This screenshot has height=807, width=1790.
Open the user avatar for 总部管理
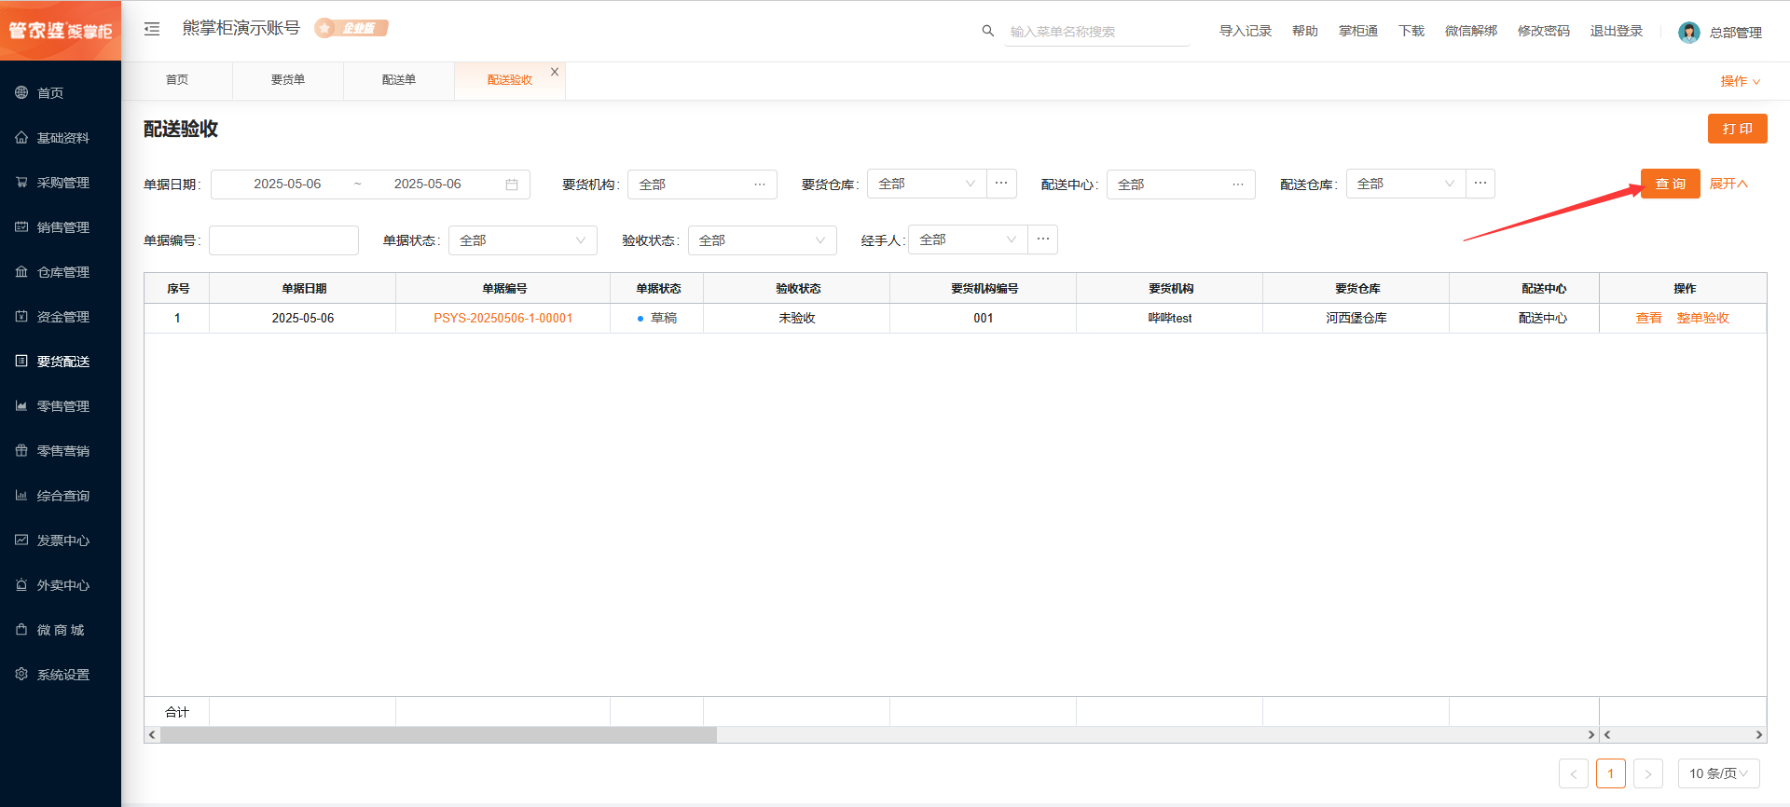[1689, 33]
